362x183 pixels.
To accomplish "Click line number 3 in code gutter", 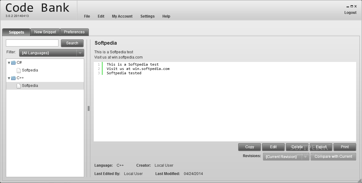I will pyautogui.click(x=99, y=73).
